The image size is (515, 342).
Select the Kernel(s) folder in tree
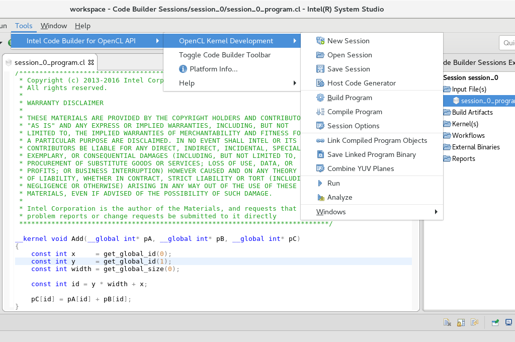[465, 124]
